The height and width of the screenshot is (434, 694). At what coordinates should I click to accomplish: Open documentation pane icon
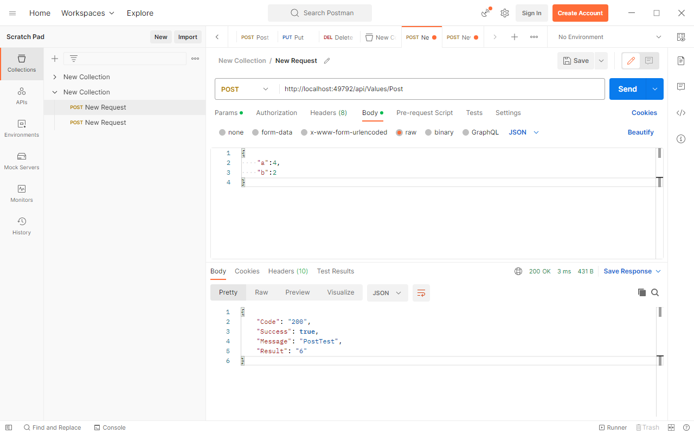pyautogui.click(x=681, y=61)
